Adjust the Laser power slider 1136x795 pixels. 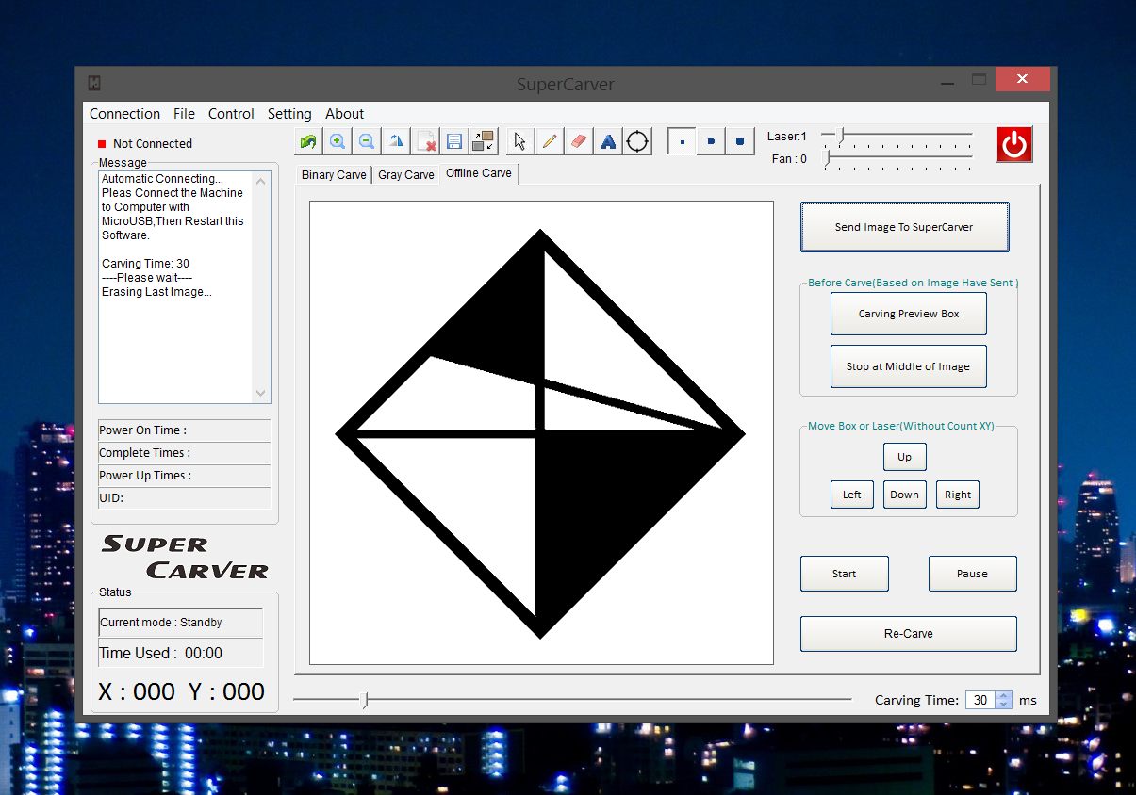click(x=842, y=136)
